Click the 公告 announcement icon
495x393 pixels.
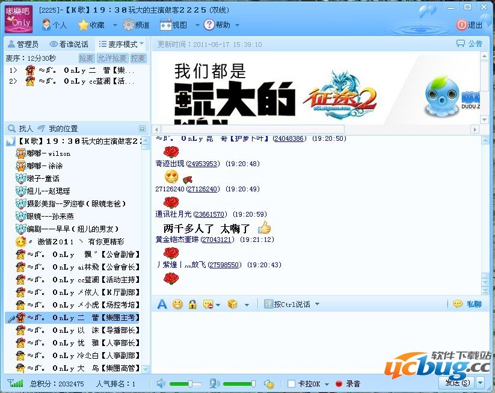coord(469,44)
